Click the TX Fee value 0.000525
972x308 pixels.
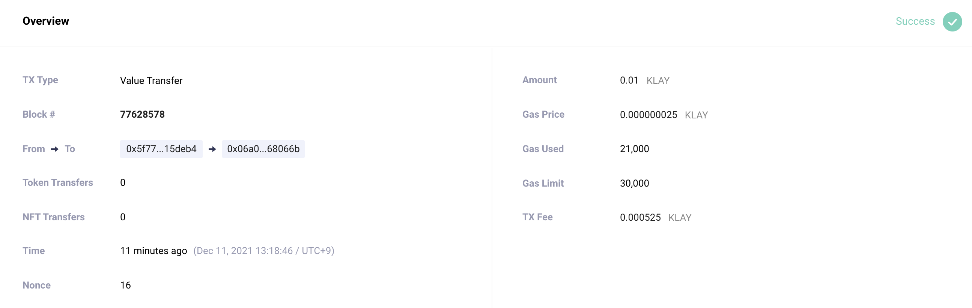click(640, 218)
